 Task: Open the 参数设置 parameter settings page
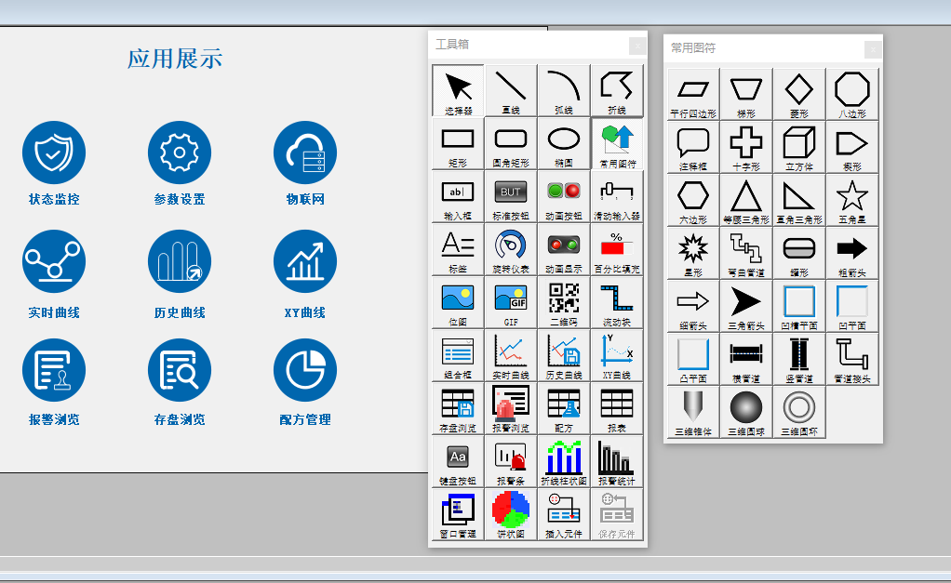coord(180,163)
